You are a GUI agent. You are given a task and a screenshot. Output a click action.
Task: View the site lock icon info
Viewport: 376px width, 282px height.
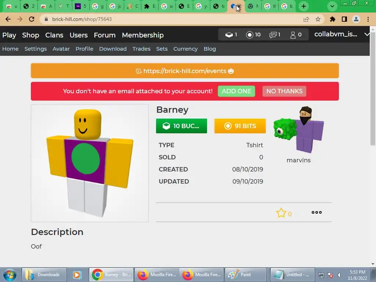click(46, 19)
